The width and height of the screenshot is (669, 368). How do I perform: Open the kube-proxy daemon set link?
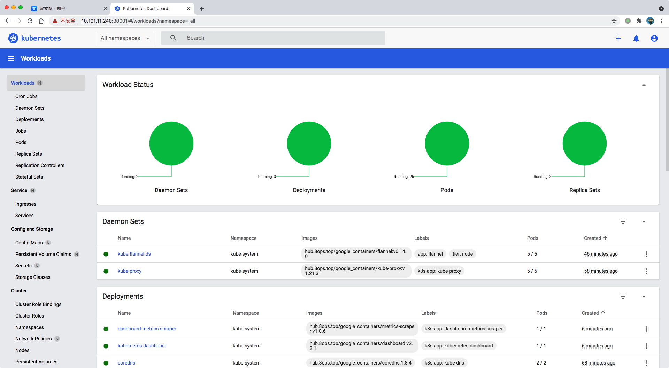(130, 271)
